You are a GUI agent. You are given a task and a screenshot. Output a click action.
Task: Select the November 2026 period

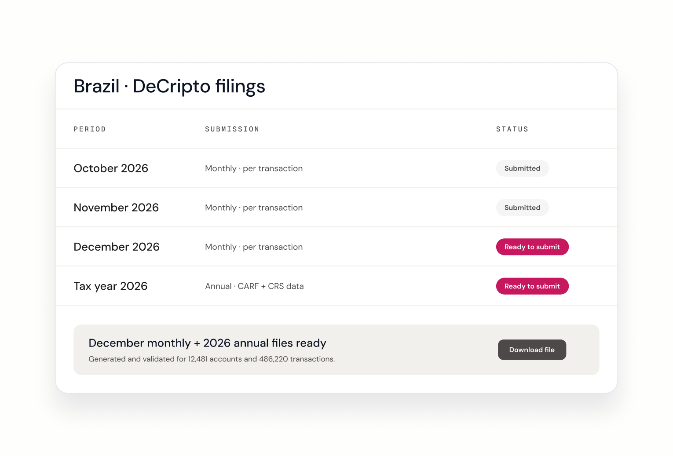click(116, 208)
